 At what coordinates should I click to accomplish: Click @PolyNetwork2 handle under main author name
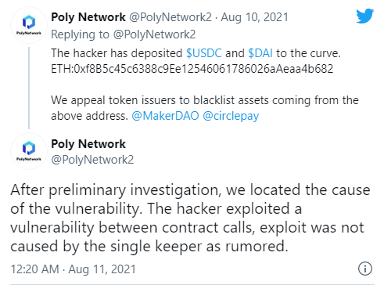click(x=92, y=160)
